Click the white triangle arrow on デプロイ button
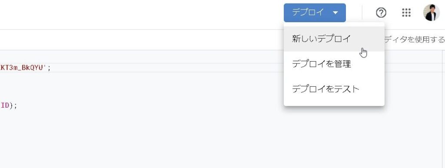 335,13
